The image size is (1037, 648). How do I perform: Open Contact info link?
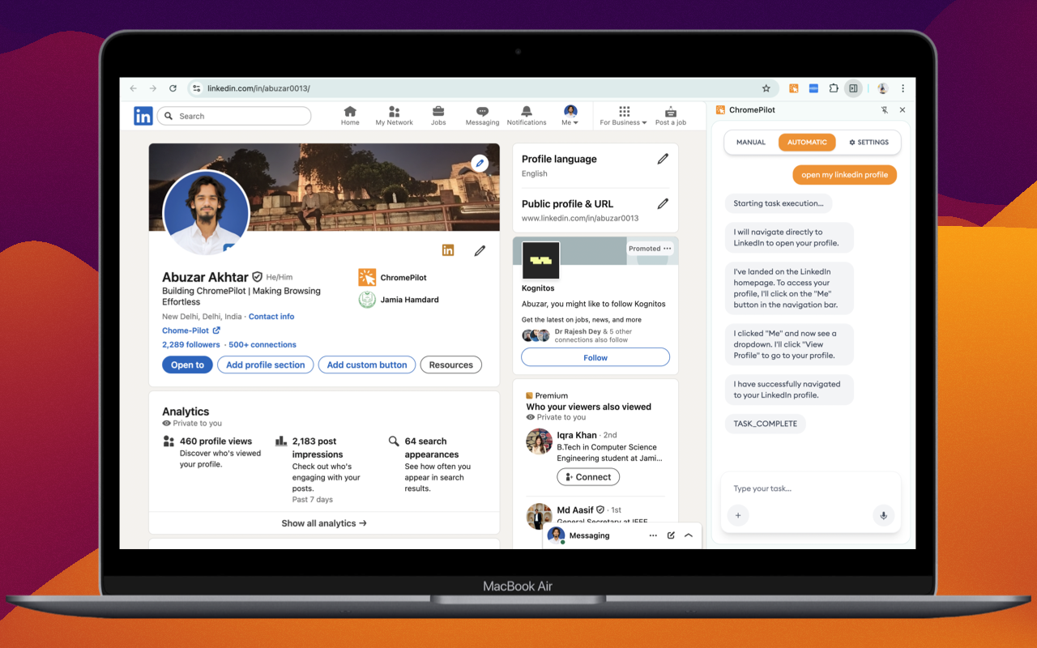tap(271, 317)
